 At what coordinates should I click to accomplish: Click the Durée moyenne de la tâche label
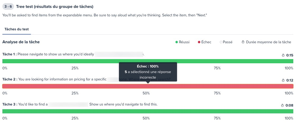point(268,42)
